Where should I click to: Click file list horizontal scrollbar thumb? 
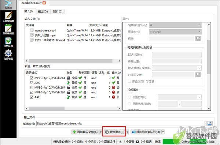tap(70, 61)
